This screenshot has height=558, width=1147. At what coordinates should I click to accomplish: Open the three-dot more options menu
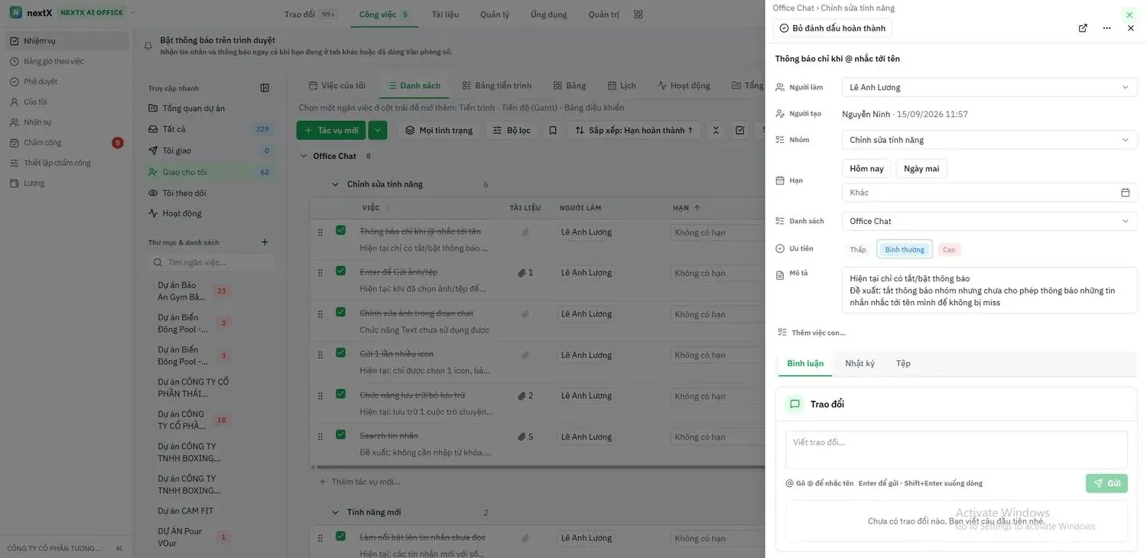[1106, 28]
